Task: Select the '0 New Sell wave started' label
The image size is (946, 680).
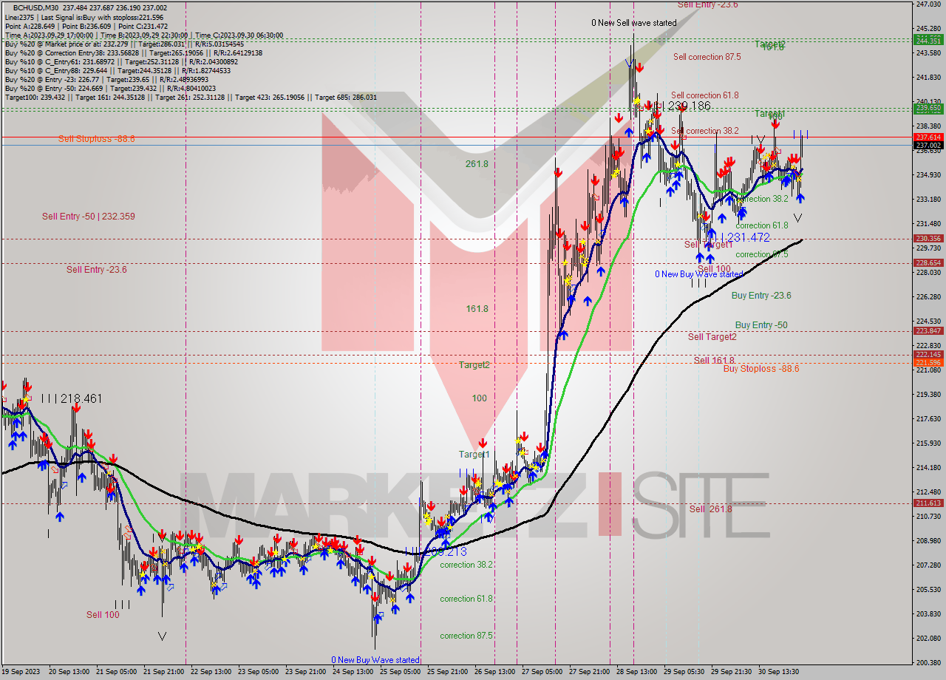Action: pos(634,23)
